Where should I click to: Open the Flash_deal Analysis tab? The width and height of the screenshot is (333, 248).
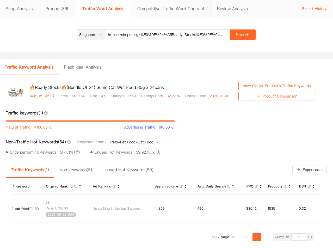click(x=83, y=67)
